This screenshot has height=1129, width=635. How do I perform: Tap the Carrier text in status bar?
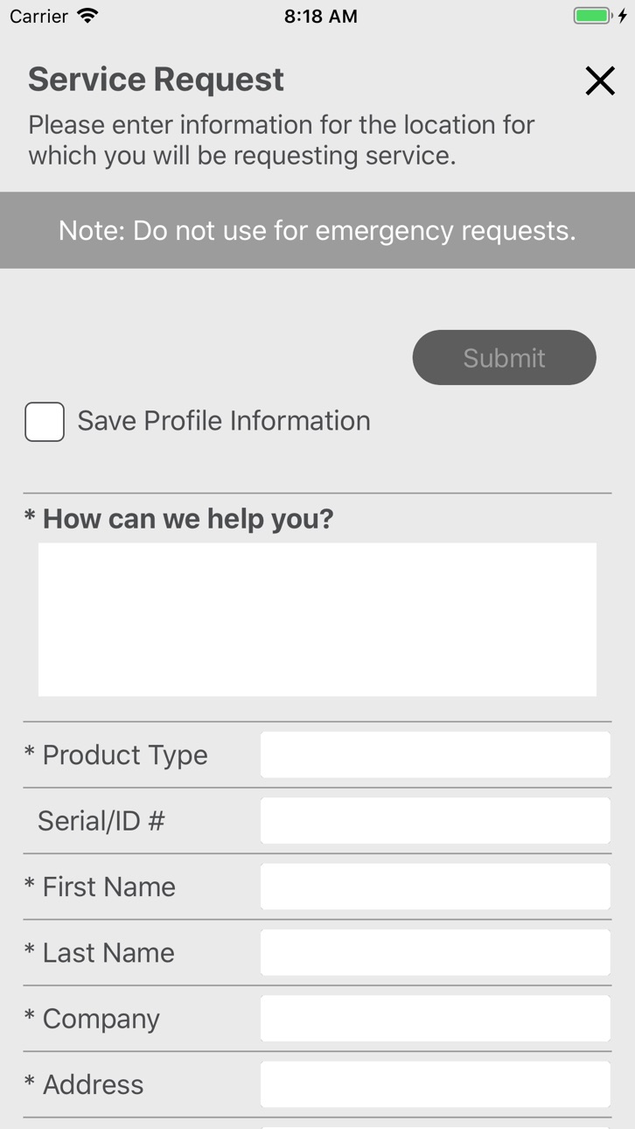point(38,16)
